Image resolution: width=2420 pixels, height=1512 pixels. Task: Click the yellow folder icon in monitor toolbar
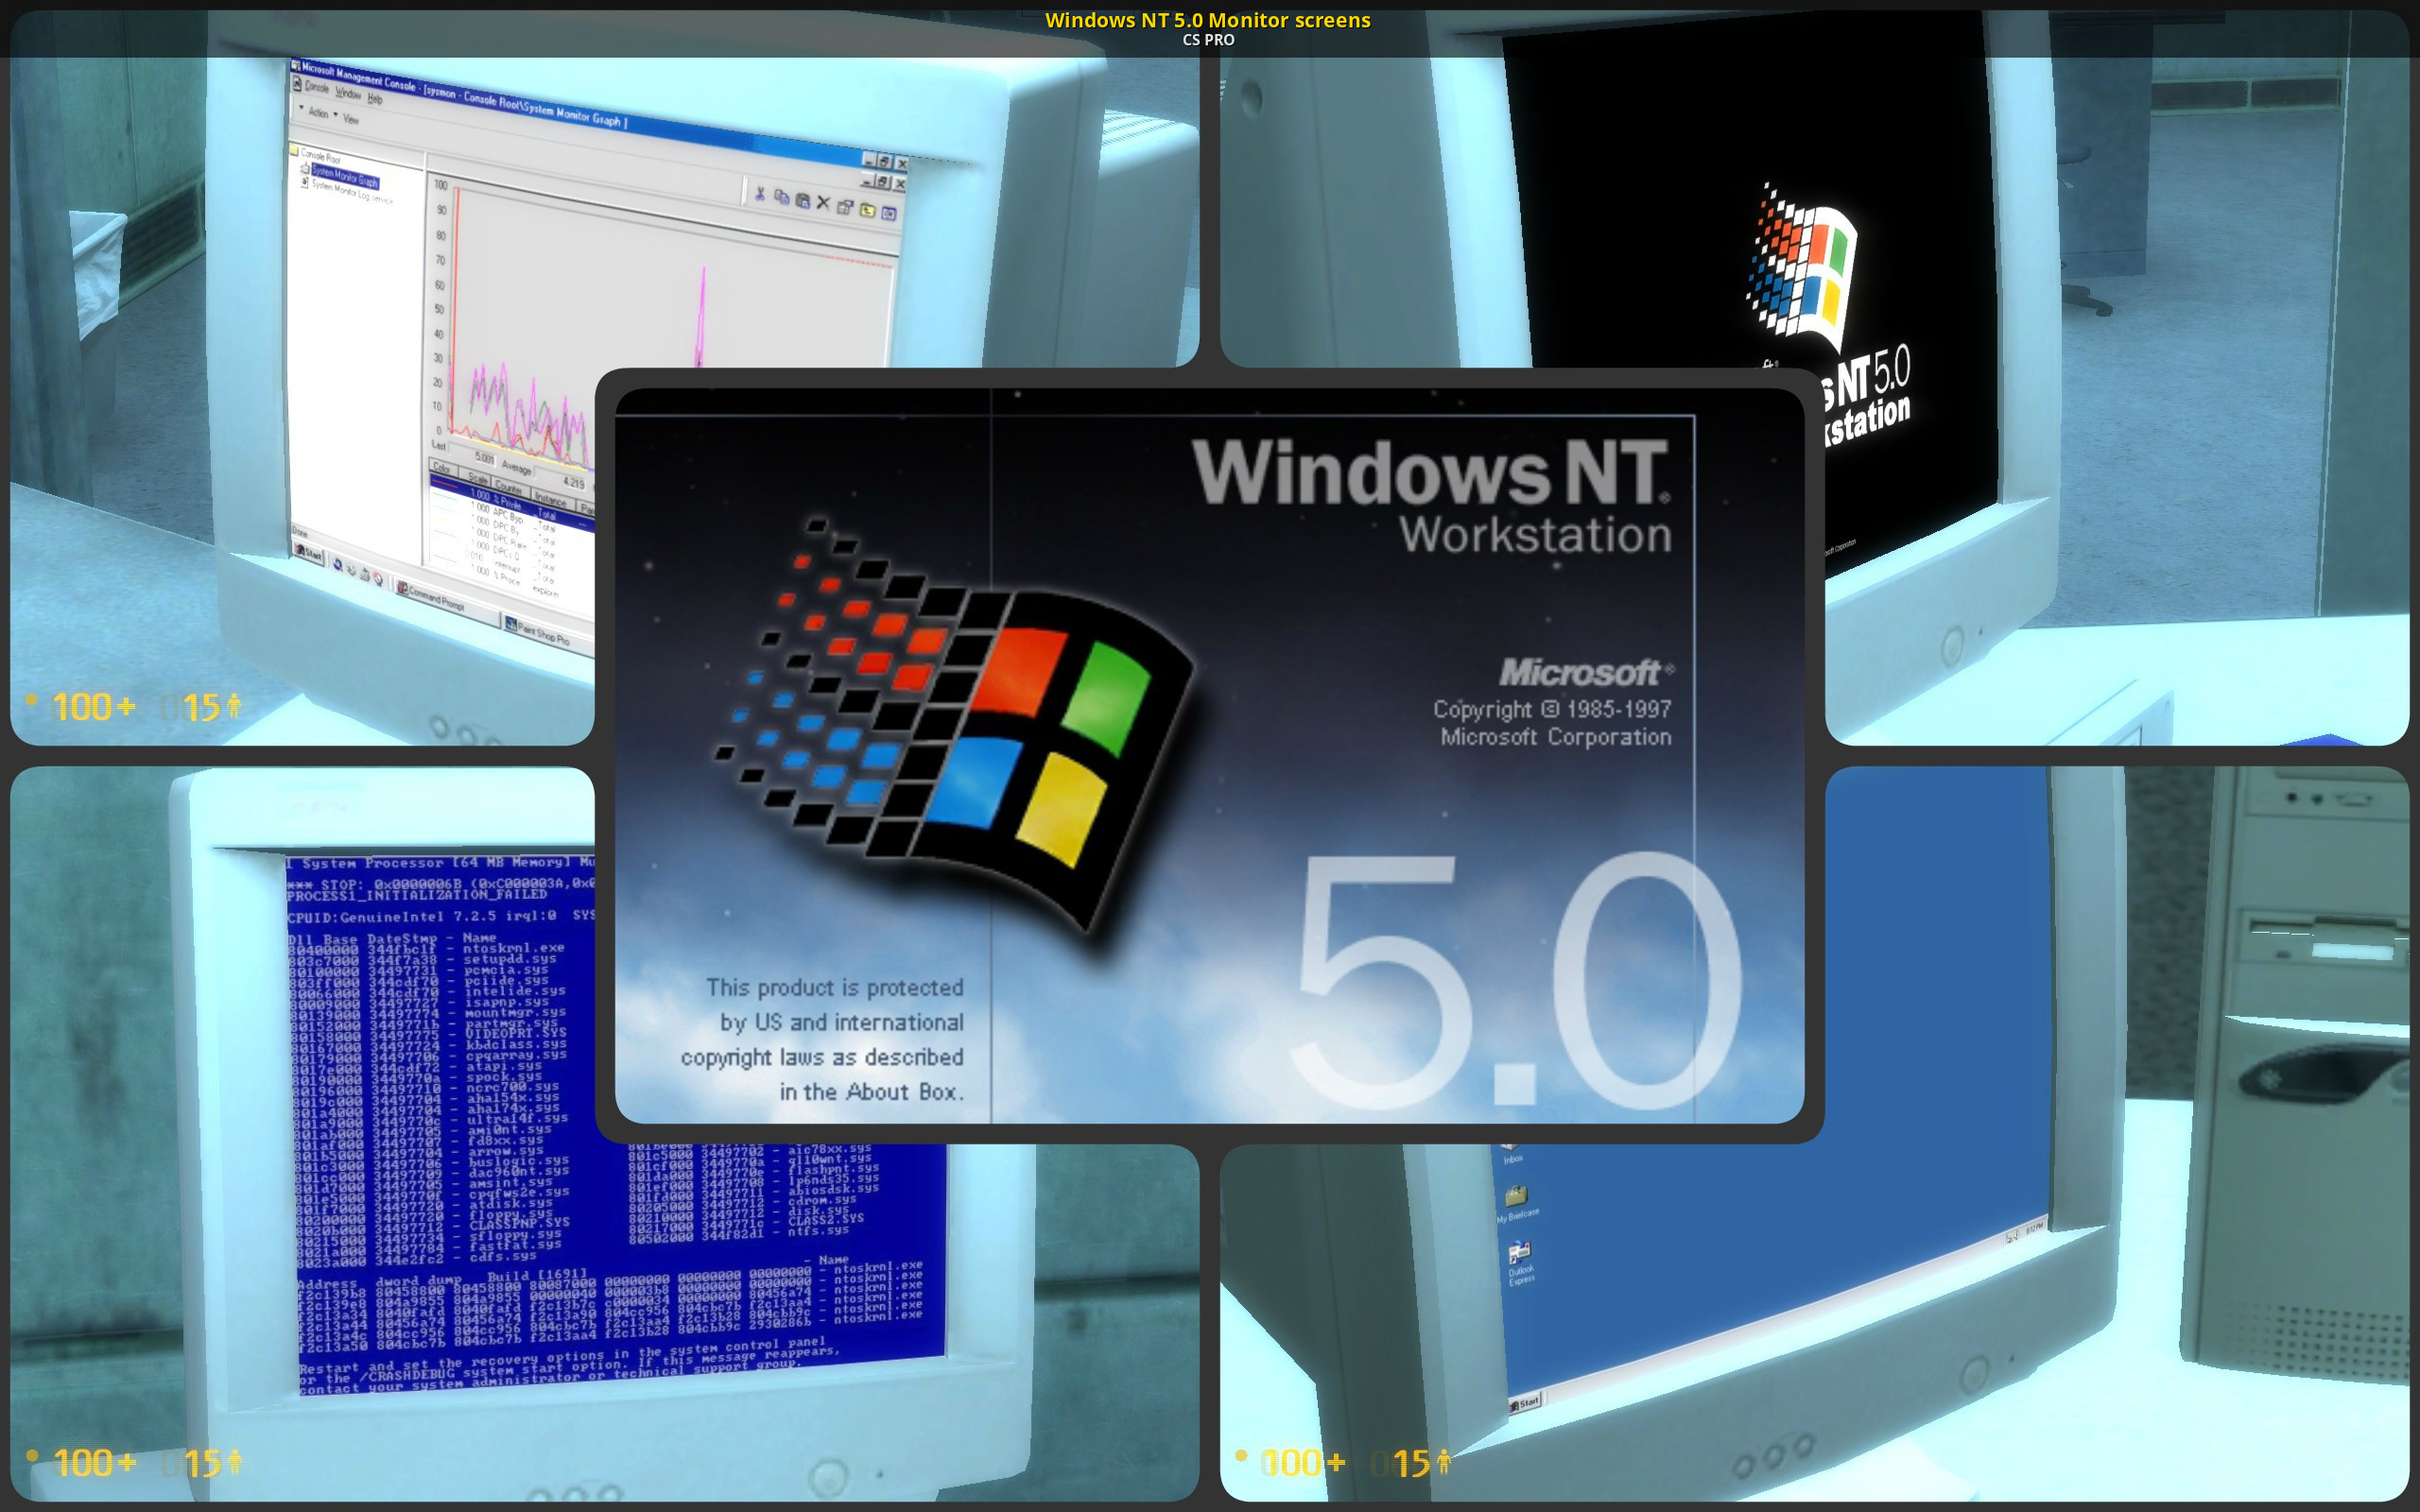867,210
